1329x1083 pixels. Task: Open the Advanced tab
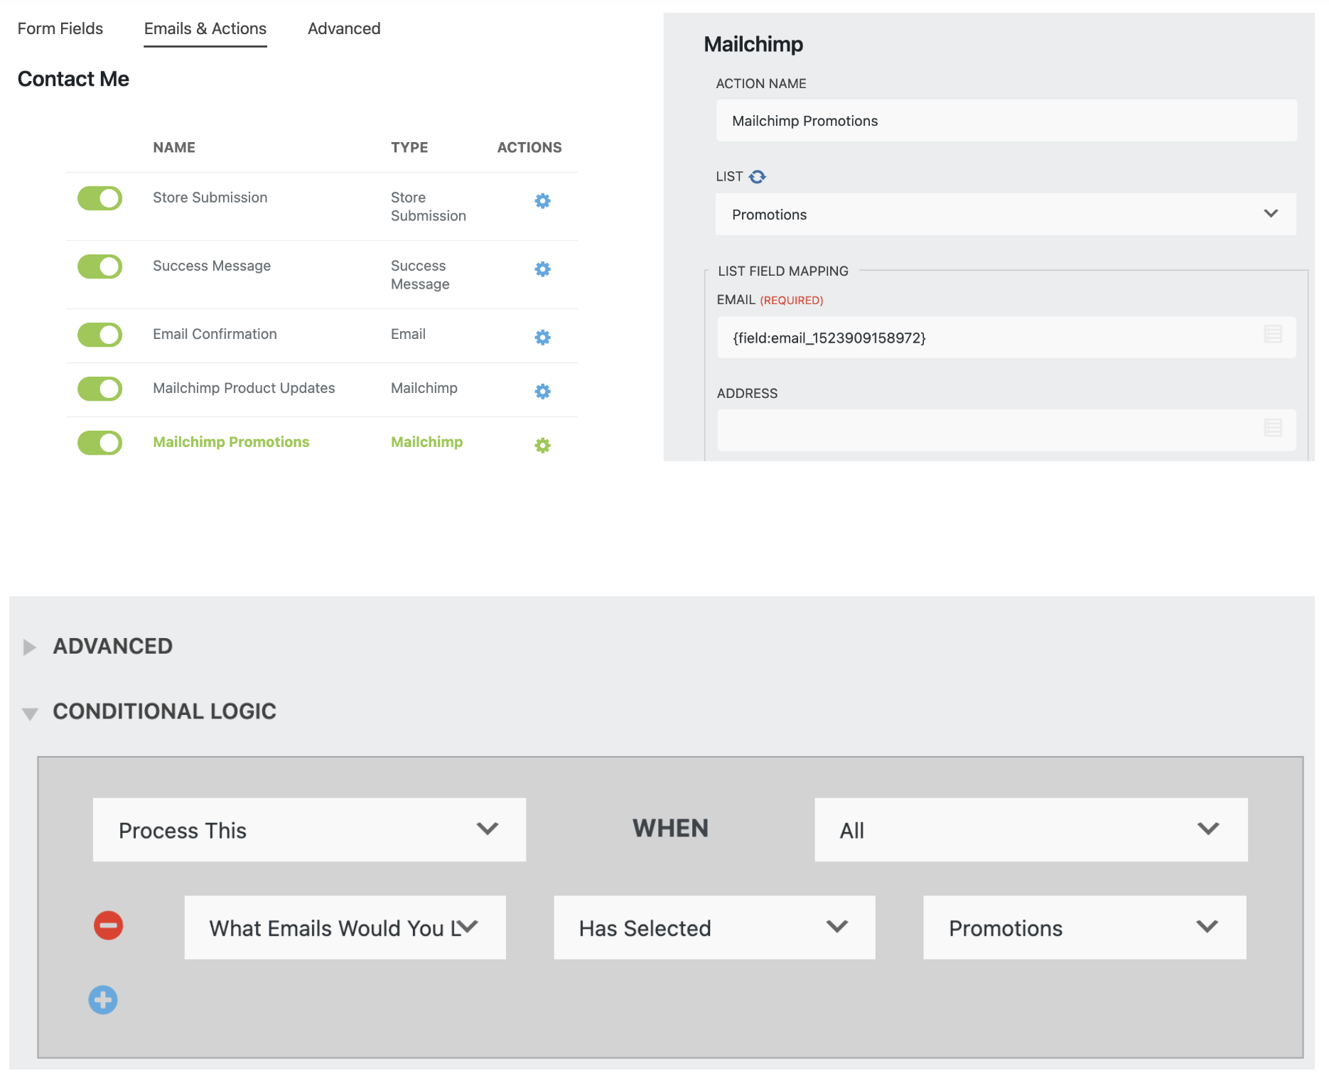[x=343, y=28]
